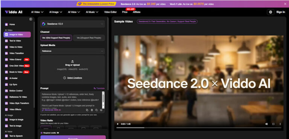
Task: Open the language globe icon
Action: tap(271, 12)
